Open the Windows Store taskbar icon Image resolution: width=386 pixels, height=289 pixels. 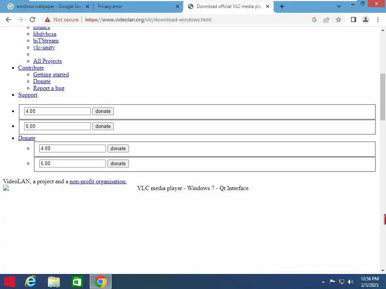[x=77, y=281]
